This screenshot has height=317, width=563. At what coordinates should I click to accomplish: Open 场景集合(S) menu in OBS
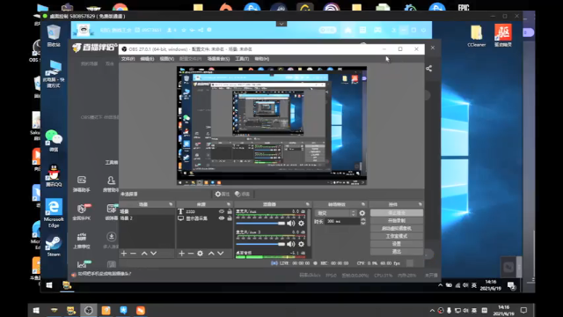coord(218,59)
